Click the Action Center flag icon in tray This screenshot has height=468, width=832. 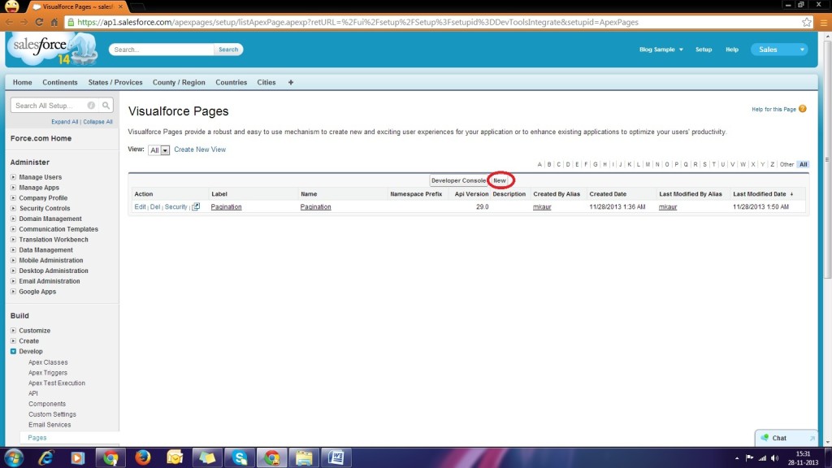[750, 458]
